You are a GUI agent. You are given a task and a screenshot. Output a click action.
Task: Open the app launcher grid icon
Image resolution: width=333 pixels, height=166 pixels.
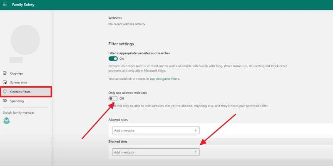tap(5, 5)
